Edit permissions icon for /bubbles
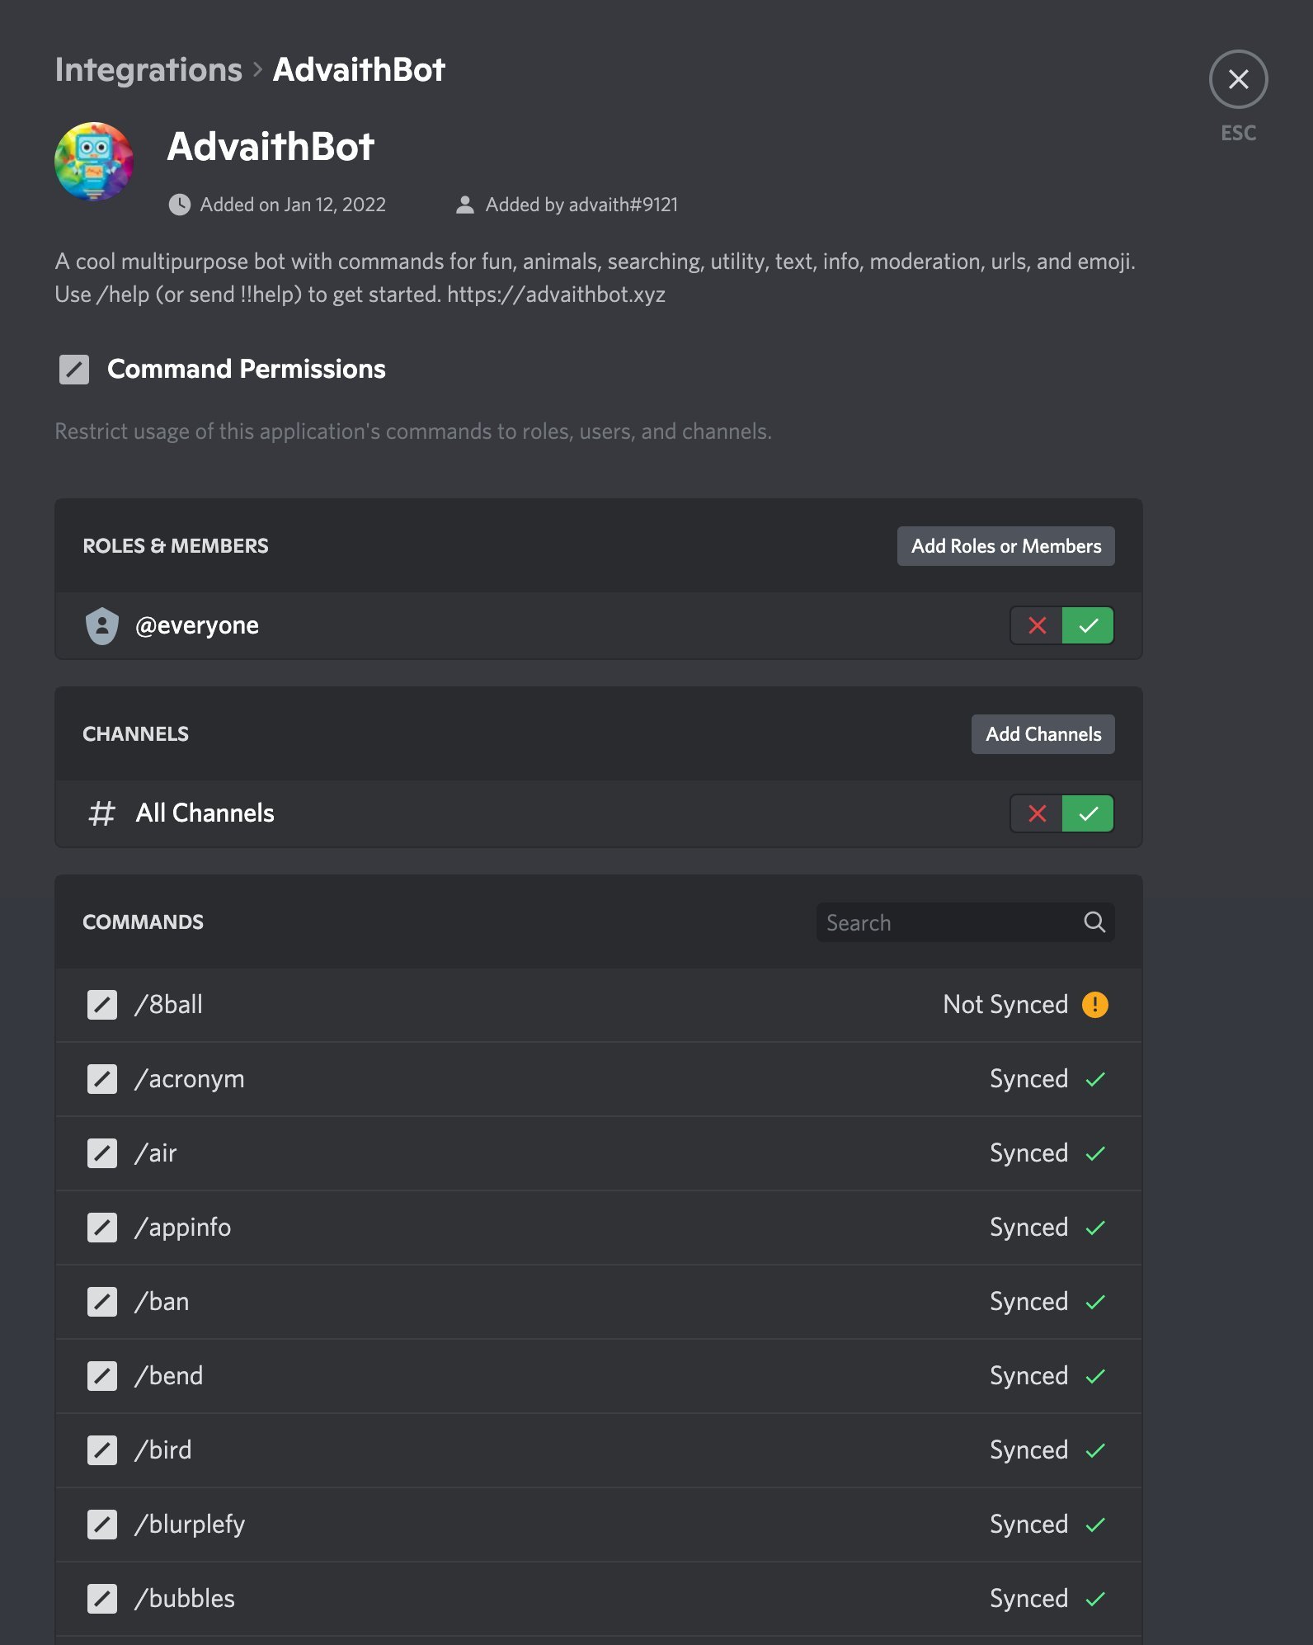 (102, 1599)
